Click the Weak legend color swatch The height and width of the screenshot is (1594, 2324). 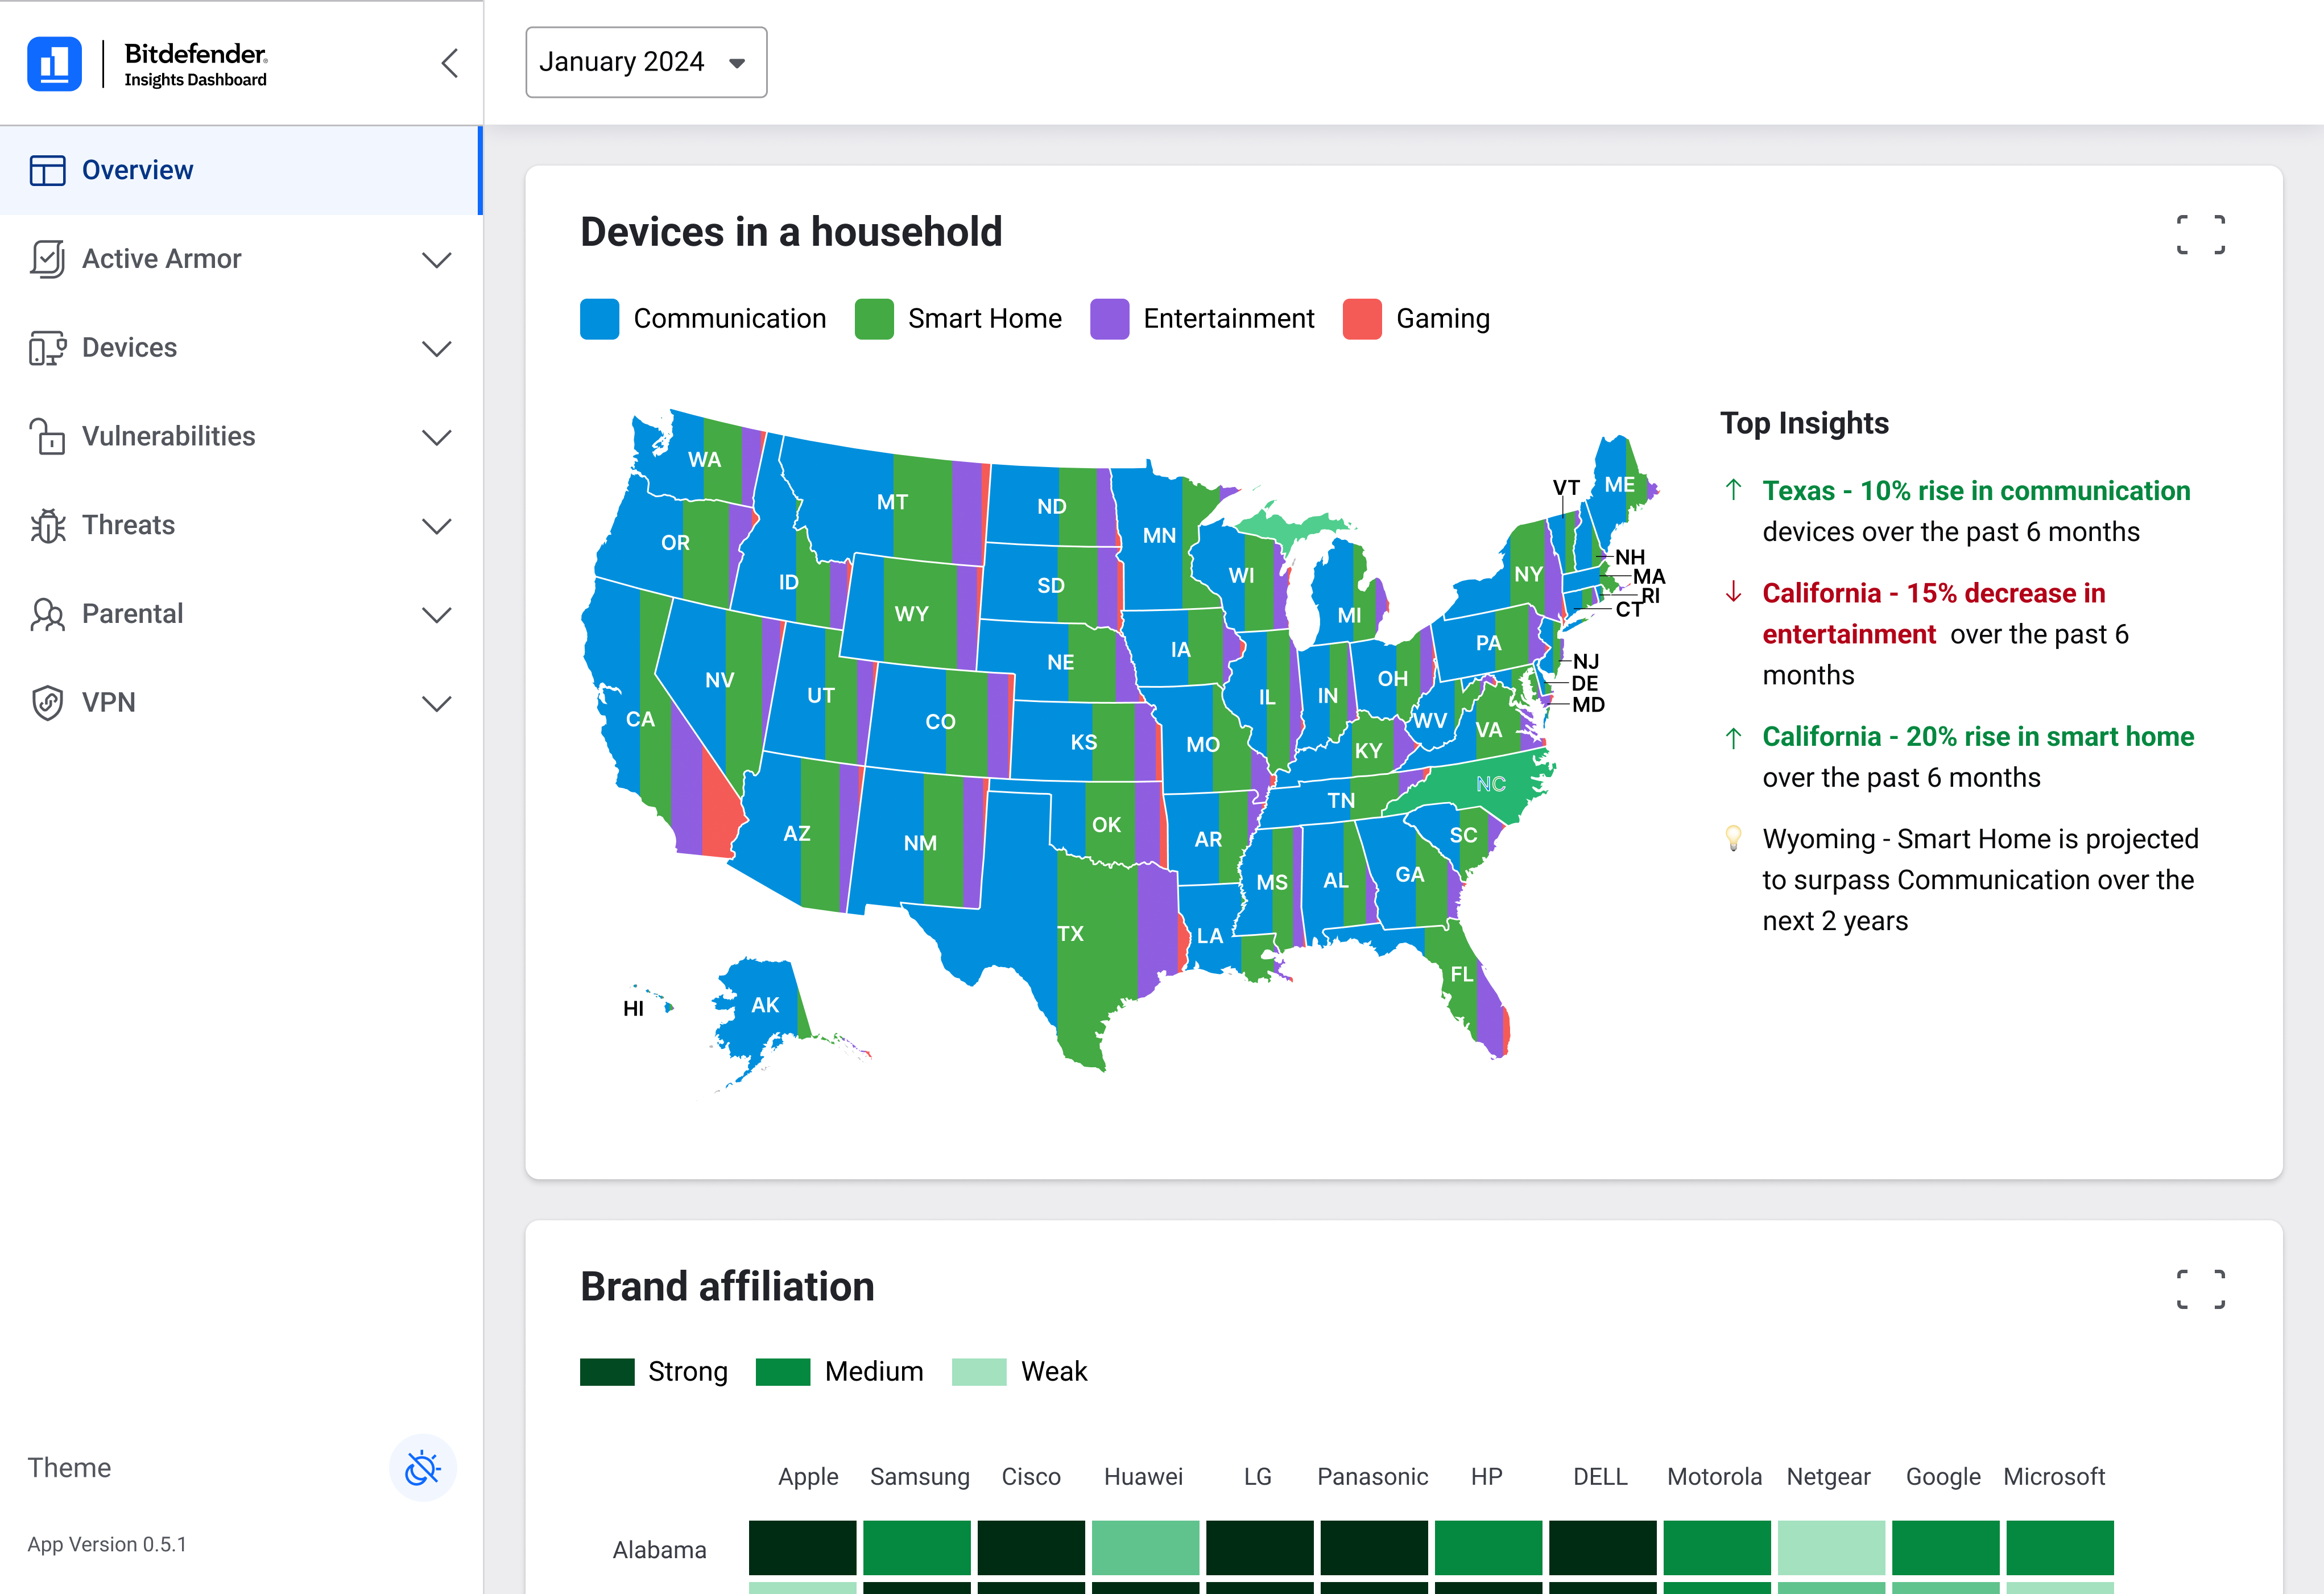tap(979, 1372)
